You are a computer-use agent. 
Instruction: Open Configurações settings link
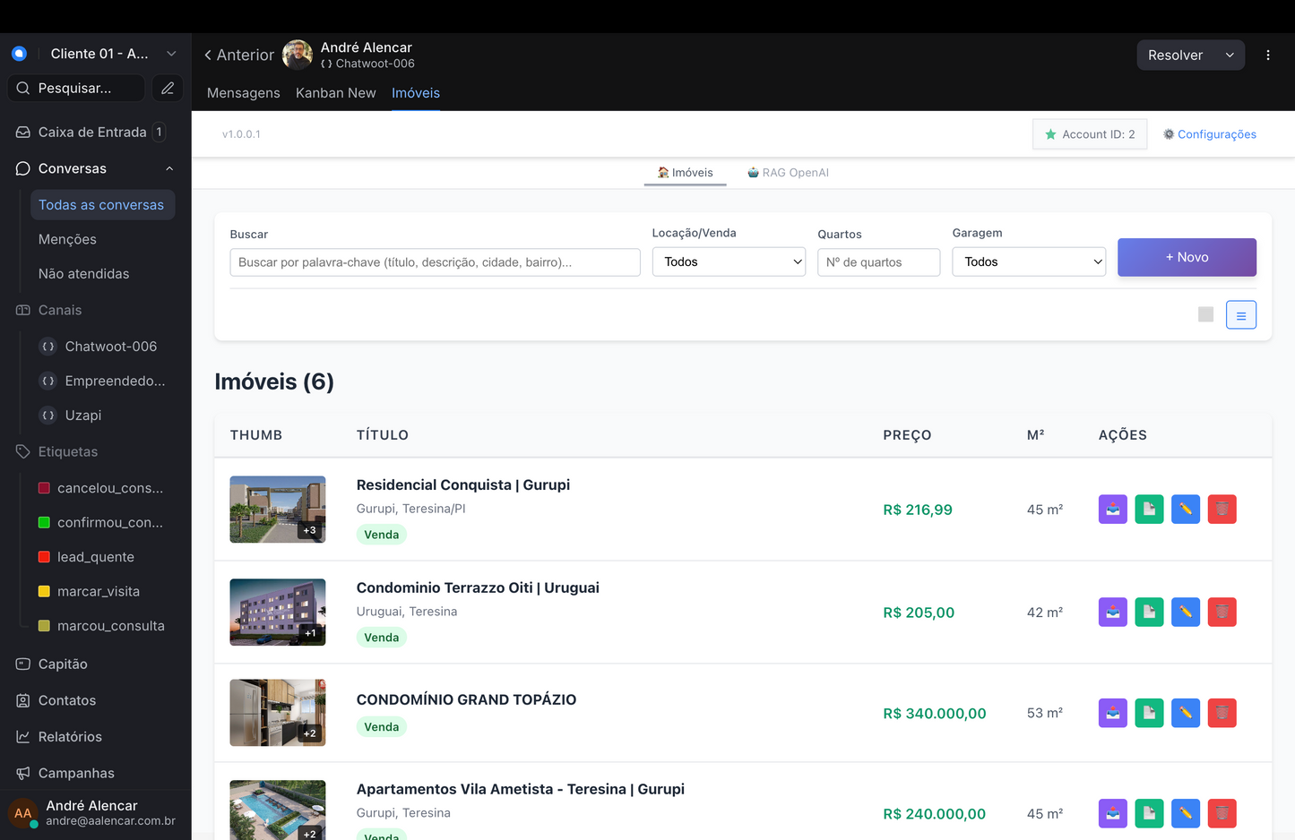click(x=1211, y=134)
